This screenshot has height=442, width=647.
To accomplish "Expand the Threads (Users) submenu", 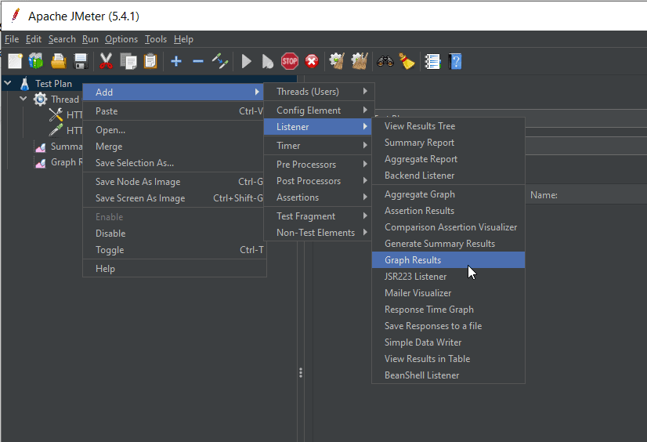I will 319,91.
